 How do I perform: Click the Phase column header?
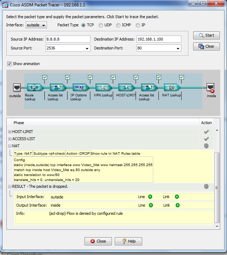coord(105,123)
